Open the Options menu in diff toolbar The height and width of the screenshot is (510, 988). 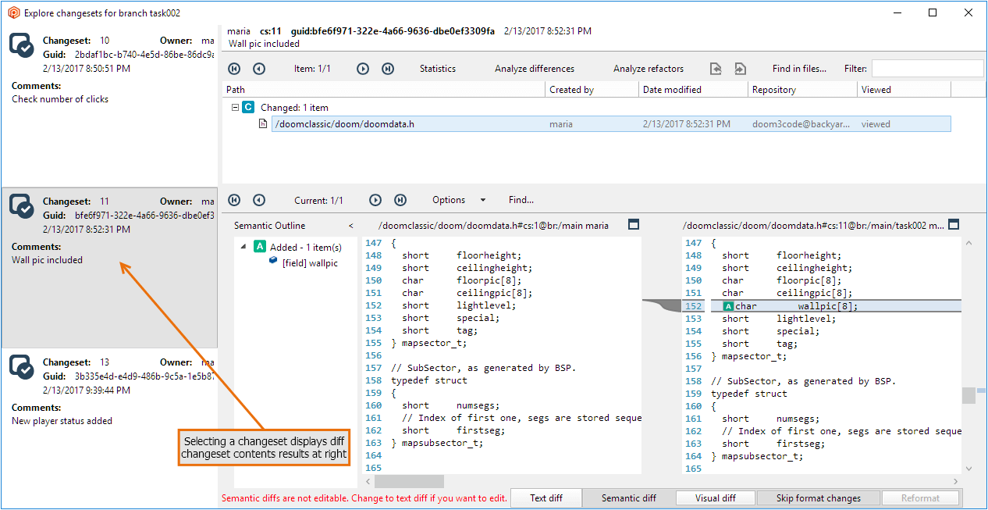(449, 200)
